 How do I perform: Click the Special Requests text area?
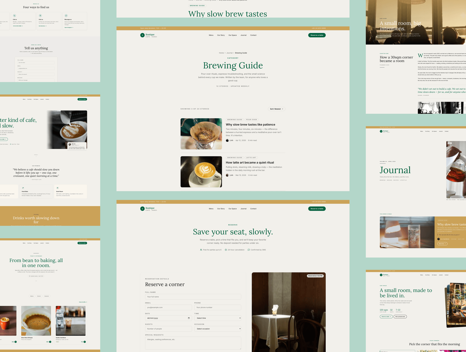click(193, 343)
